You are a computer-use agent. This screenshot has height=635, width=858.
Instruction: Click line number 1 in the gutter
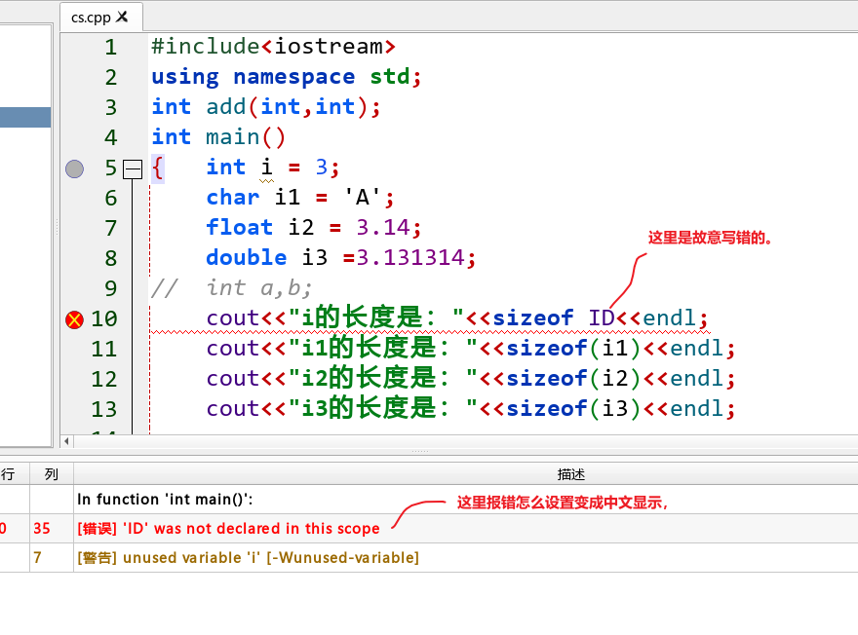(x=110, y=48)
